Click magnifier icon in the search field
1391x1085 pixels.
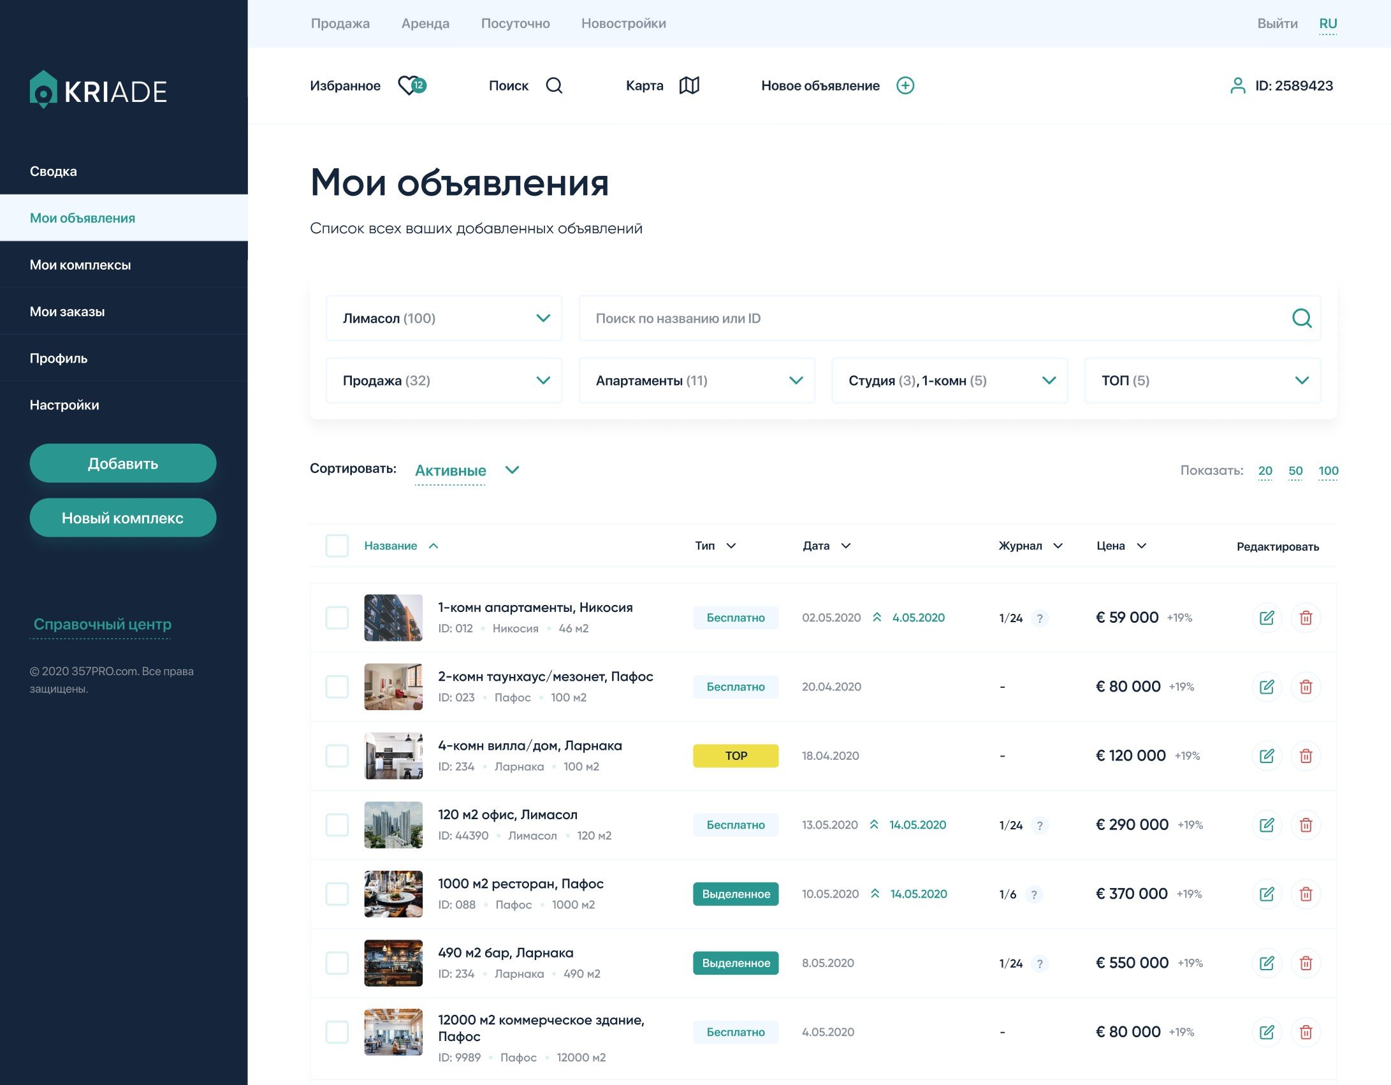tap(1301, 318)
